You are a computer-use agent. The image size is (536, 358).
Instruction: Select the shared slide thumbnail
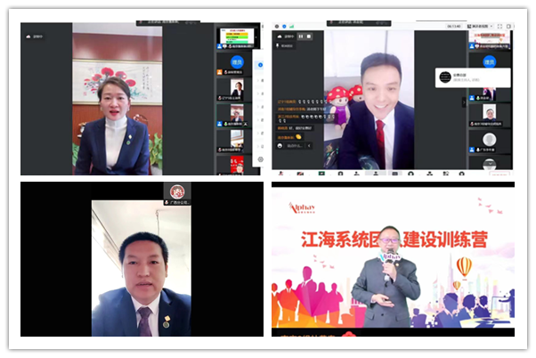point(237,37)
